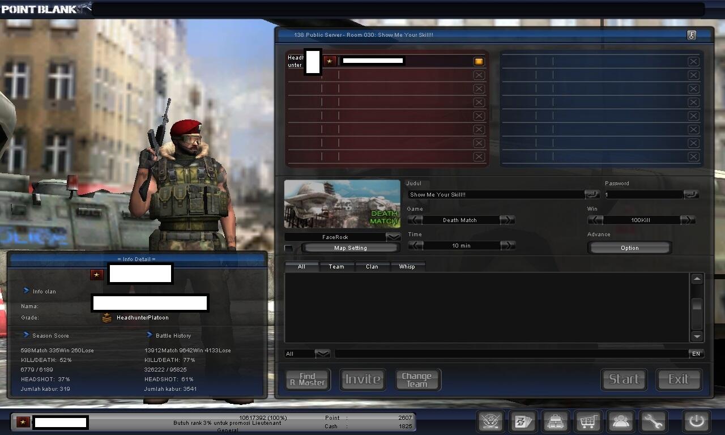
Task: Click the rank star in bottom status bar
Action: (x=23, y=422)
